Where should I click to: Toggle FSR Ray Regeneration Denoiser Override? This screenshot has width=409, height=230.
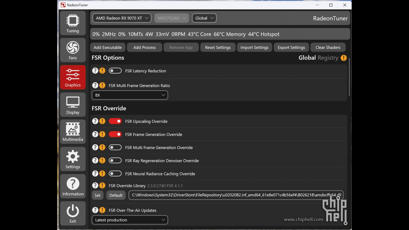tap(115, 160)
